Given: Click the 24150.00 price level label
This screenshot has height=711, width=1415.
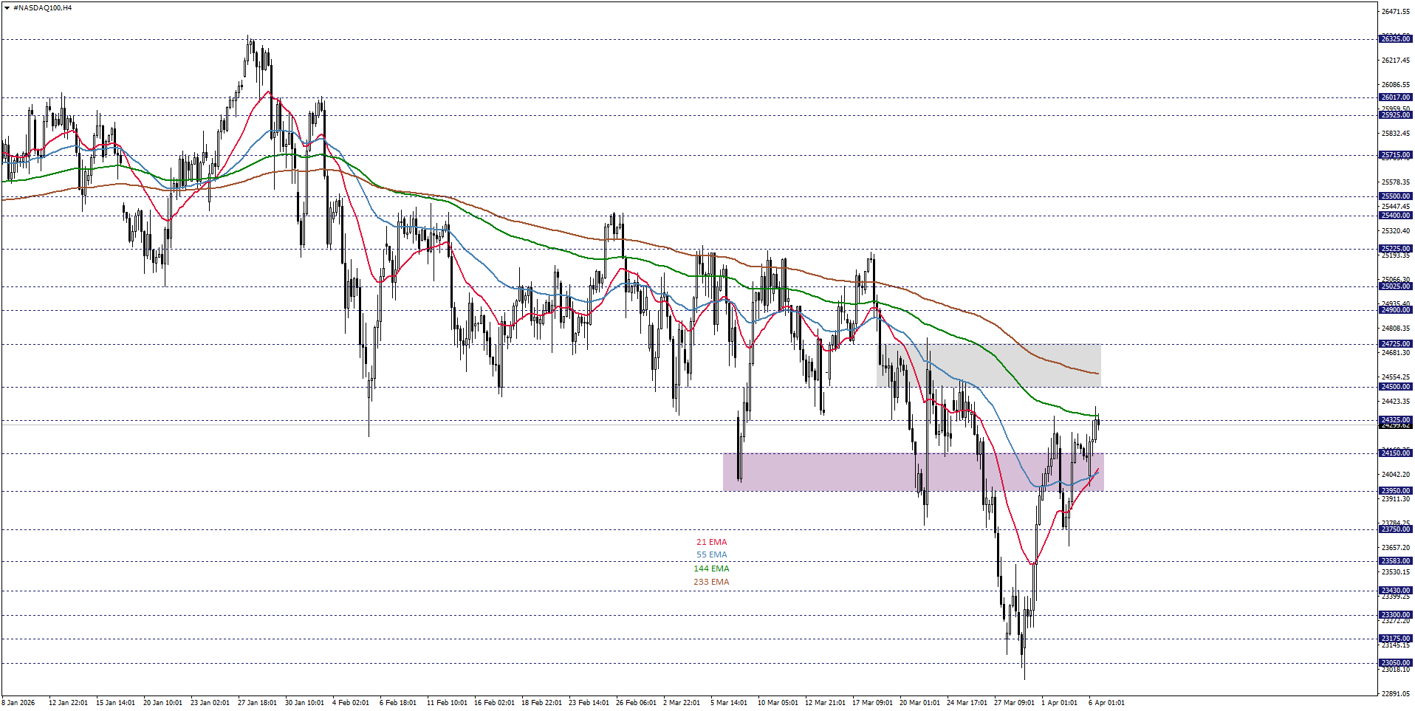Looking at the screenshot, I should [1395, 453].
